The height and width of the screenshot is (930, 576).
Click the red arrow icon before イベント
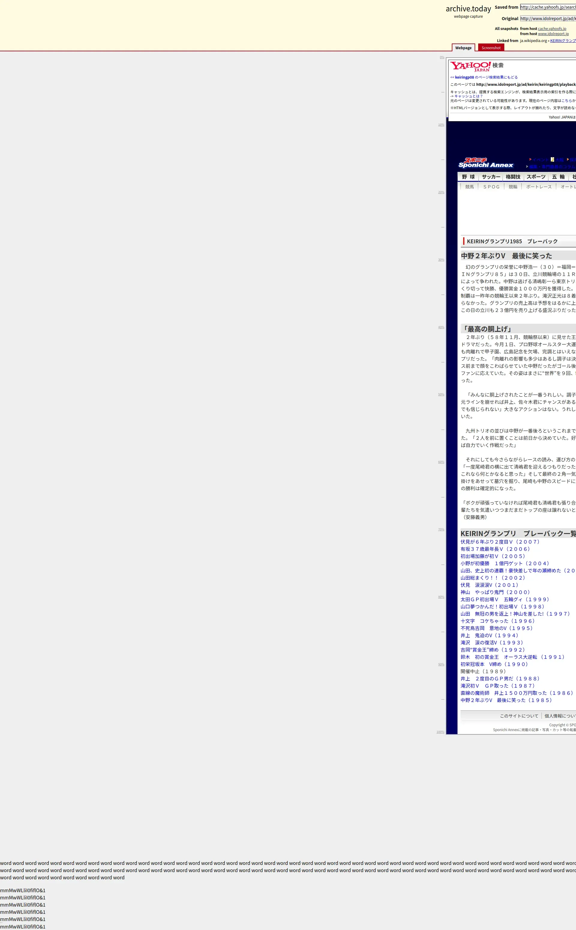tap(530, 160)
